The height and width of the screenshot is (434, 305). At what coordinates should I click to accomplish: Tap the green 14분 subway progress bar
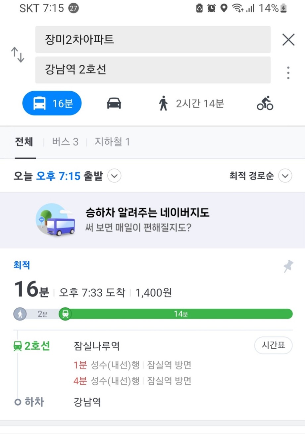coord(180,314)
